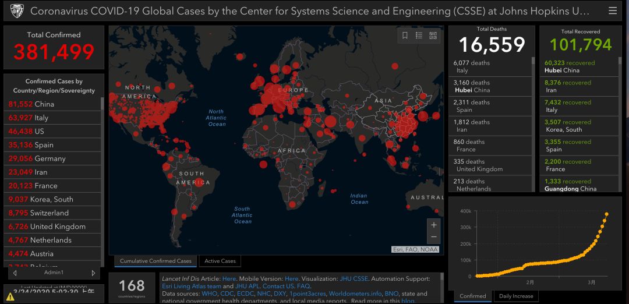The height and width of the screenshot is (304, 629).
Task: Open the 1point3acres data source link
Action: tap(308, 294)
